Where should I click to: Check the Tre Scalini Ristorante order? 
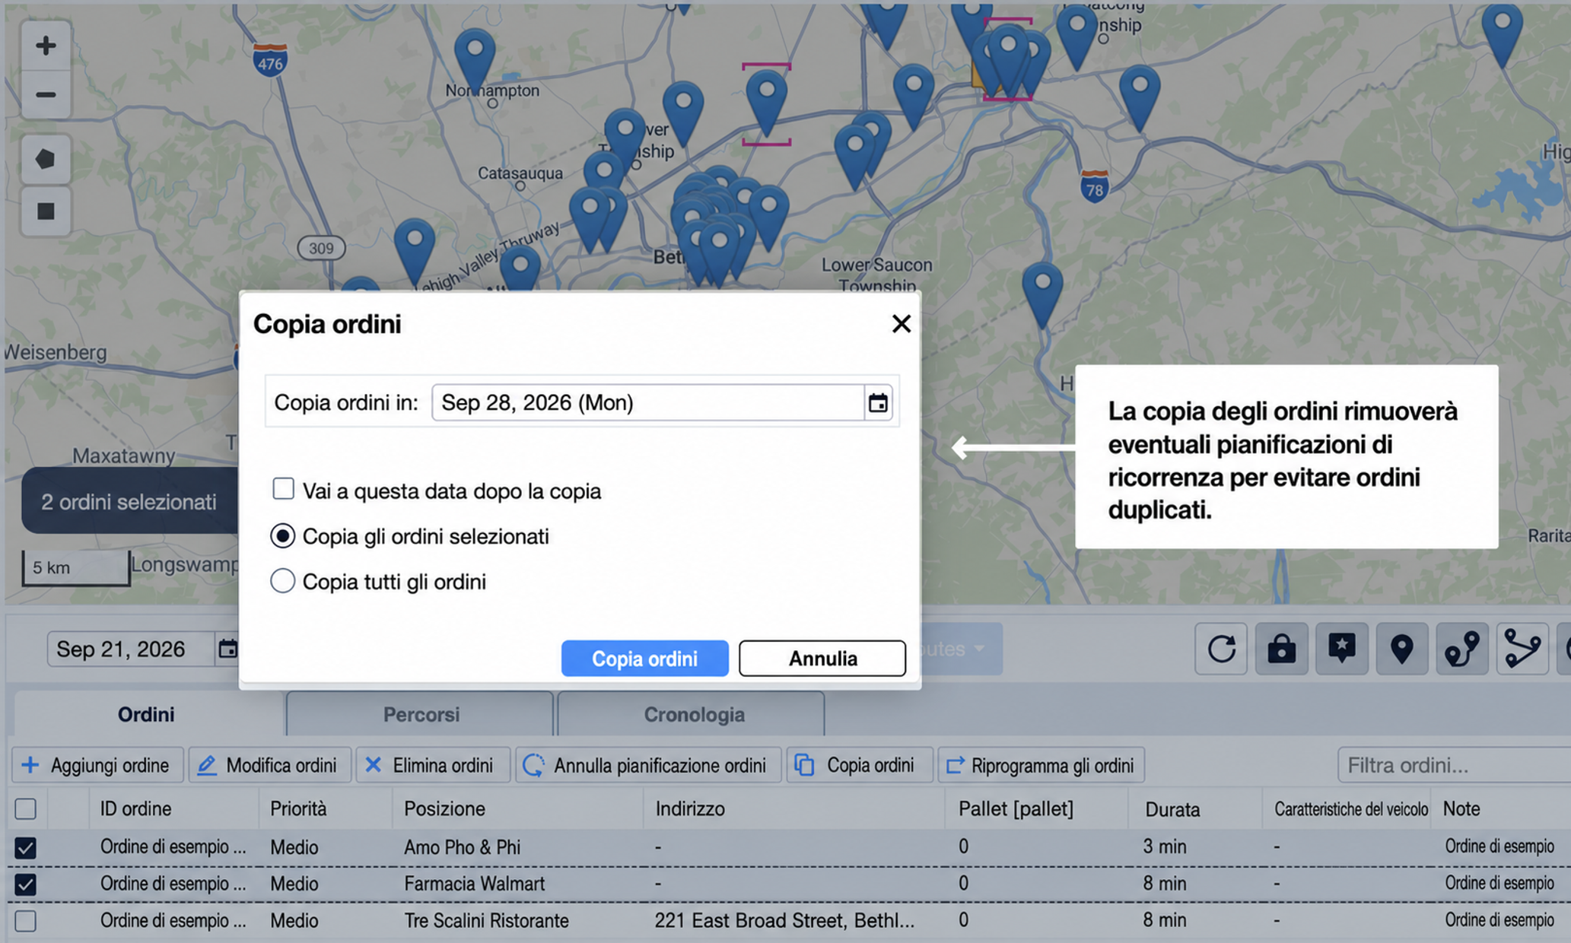point(26,920)
